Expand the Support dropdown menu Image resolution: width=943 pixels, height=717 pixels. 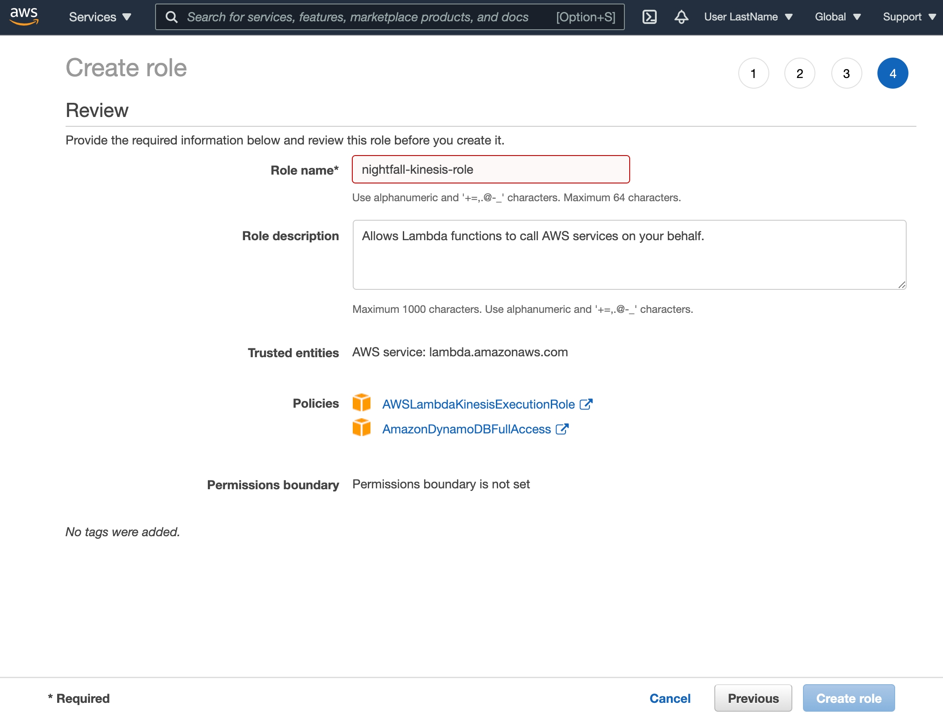click(909, 17)
